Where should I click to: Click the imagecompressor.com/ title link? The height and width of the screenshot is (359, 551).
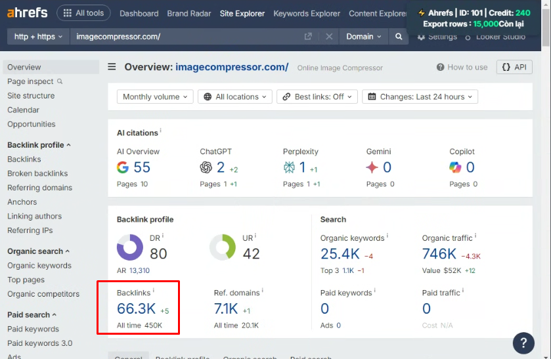(232, 67)
